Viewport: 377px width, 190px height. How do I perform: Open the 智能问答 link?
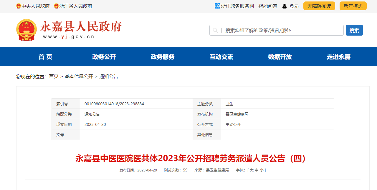point(267,6)
